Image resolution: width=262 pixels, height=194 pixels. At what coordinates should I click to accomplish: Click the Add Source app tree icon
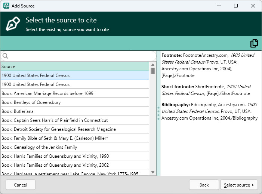tap(6, 6)
